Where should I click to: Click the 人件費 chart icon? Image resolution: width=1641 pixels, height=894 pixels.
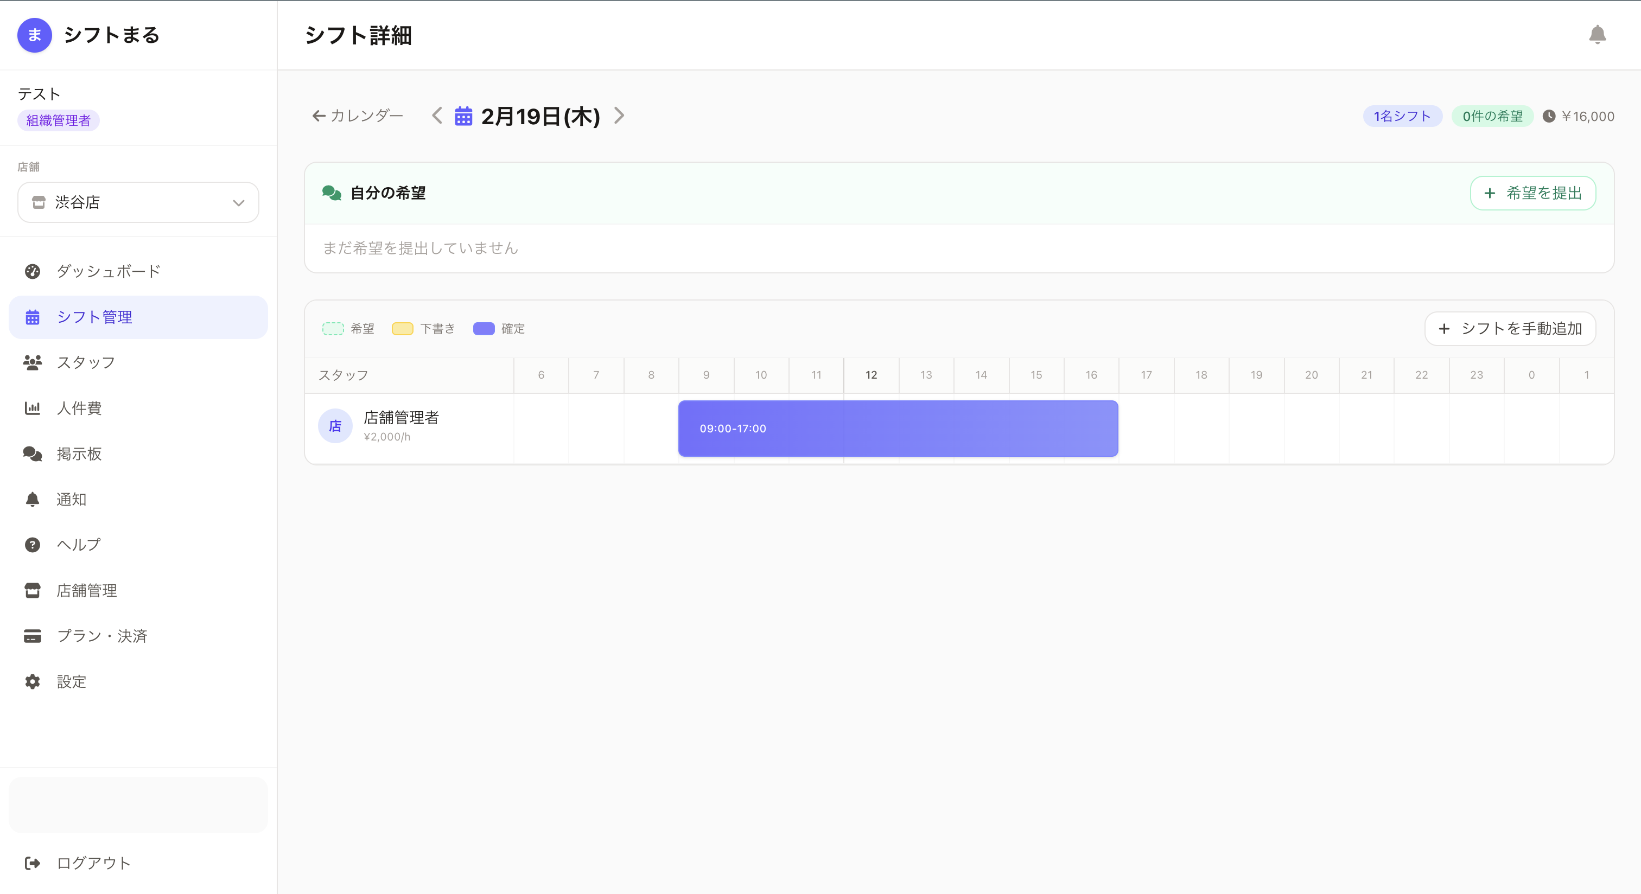pos(33,408)
